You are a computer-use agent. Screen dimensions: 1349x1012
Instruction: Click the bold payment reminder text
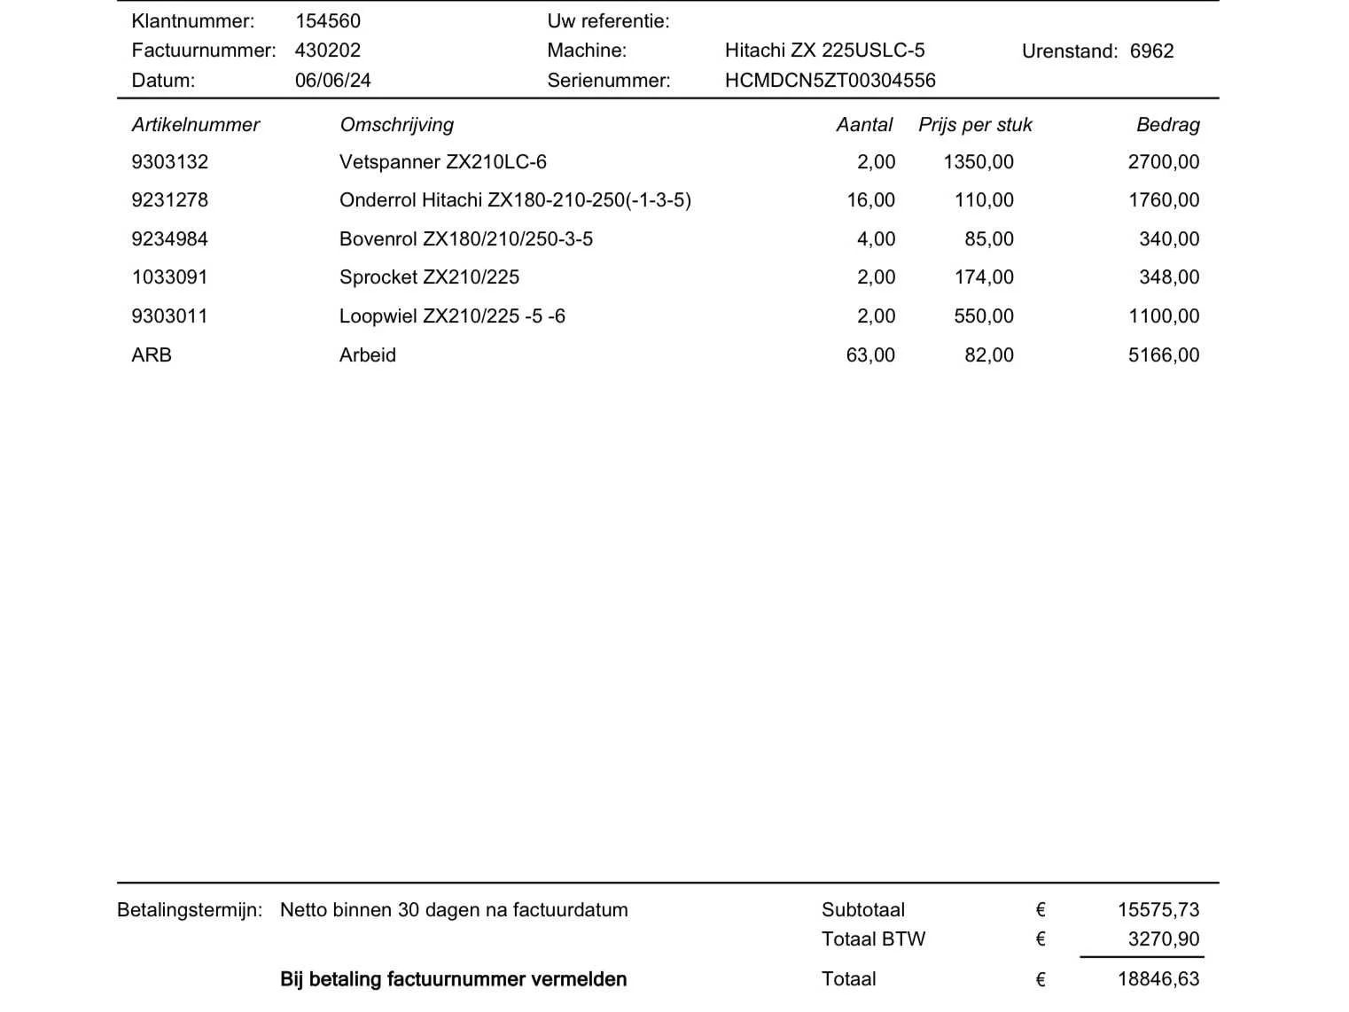click(453, 979)
